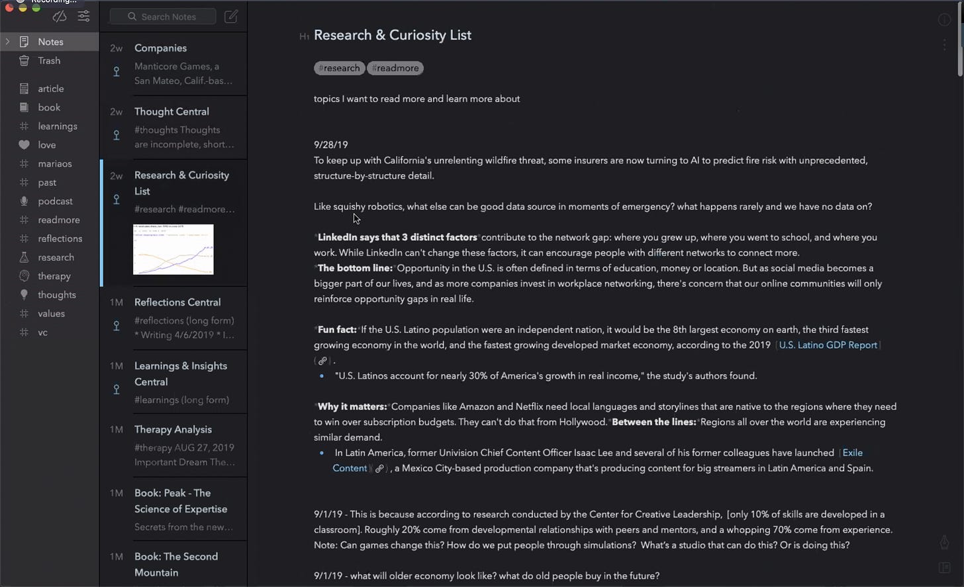Screen dimensions: 964x587
Task: Click pin icon on Learnings & Insights note
Action: click(x=117, y=390)
